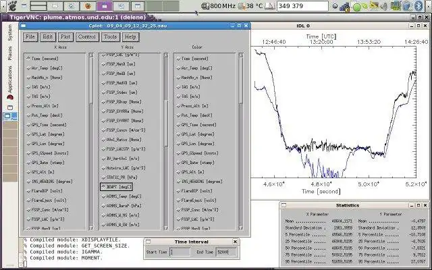Click the red application icon in left sidebar
Viewport: 432px width, 270px height.
pos(10,97)
